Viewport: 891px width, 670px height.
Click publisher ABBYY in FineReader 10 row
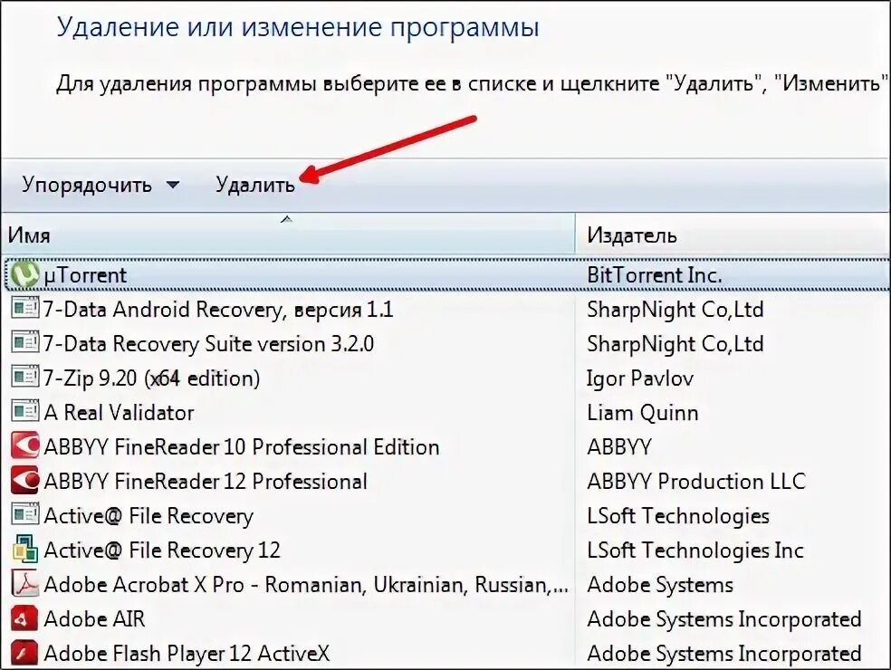[x=618, y=447]
